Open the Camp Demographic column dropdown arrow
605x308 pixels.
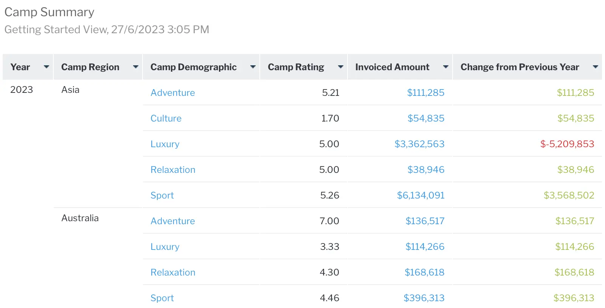tap(253, 67)
